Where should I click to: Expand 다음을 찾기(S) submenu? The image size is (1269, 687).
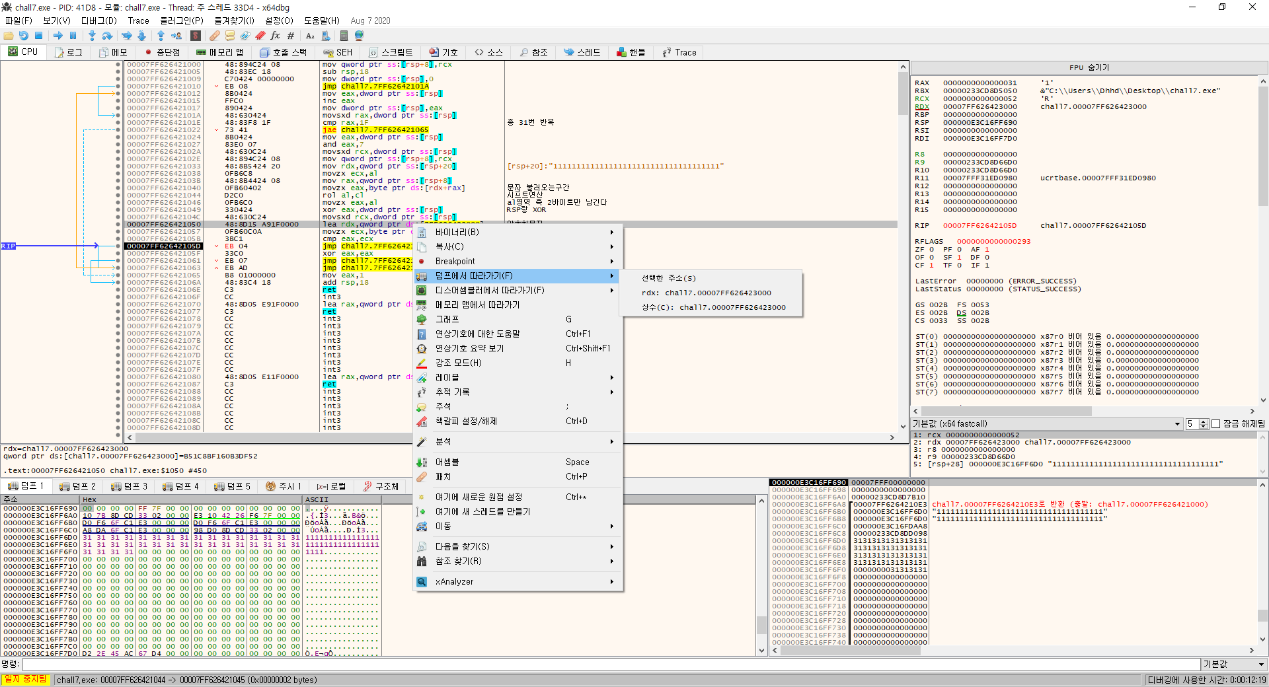pos(518,546)
